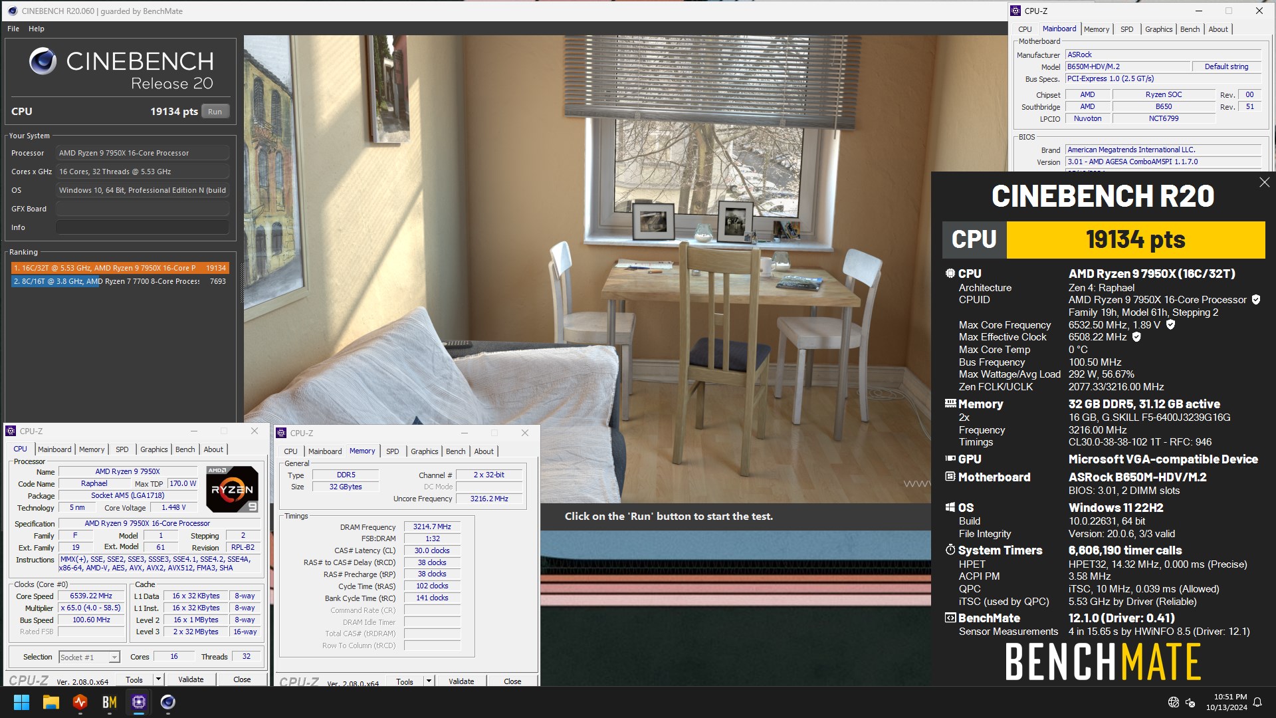Select ranking entry Ryzen 7 7700 7693
The width and height of the screenshot is (1276, 718).
pyautogui.click(x=120, y=281)
